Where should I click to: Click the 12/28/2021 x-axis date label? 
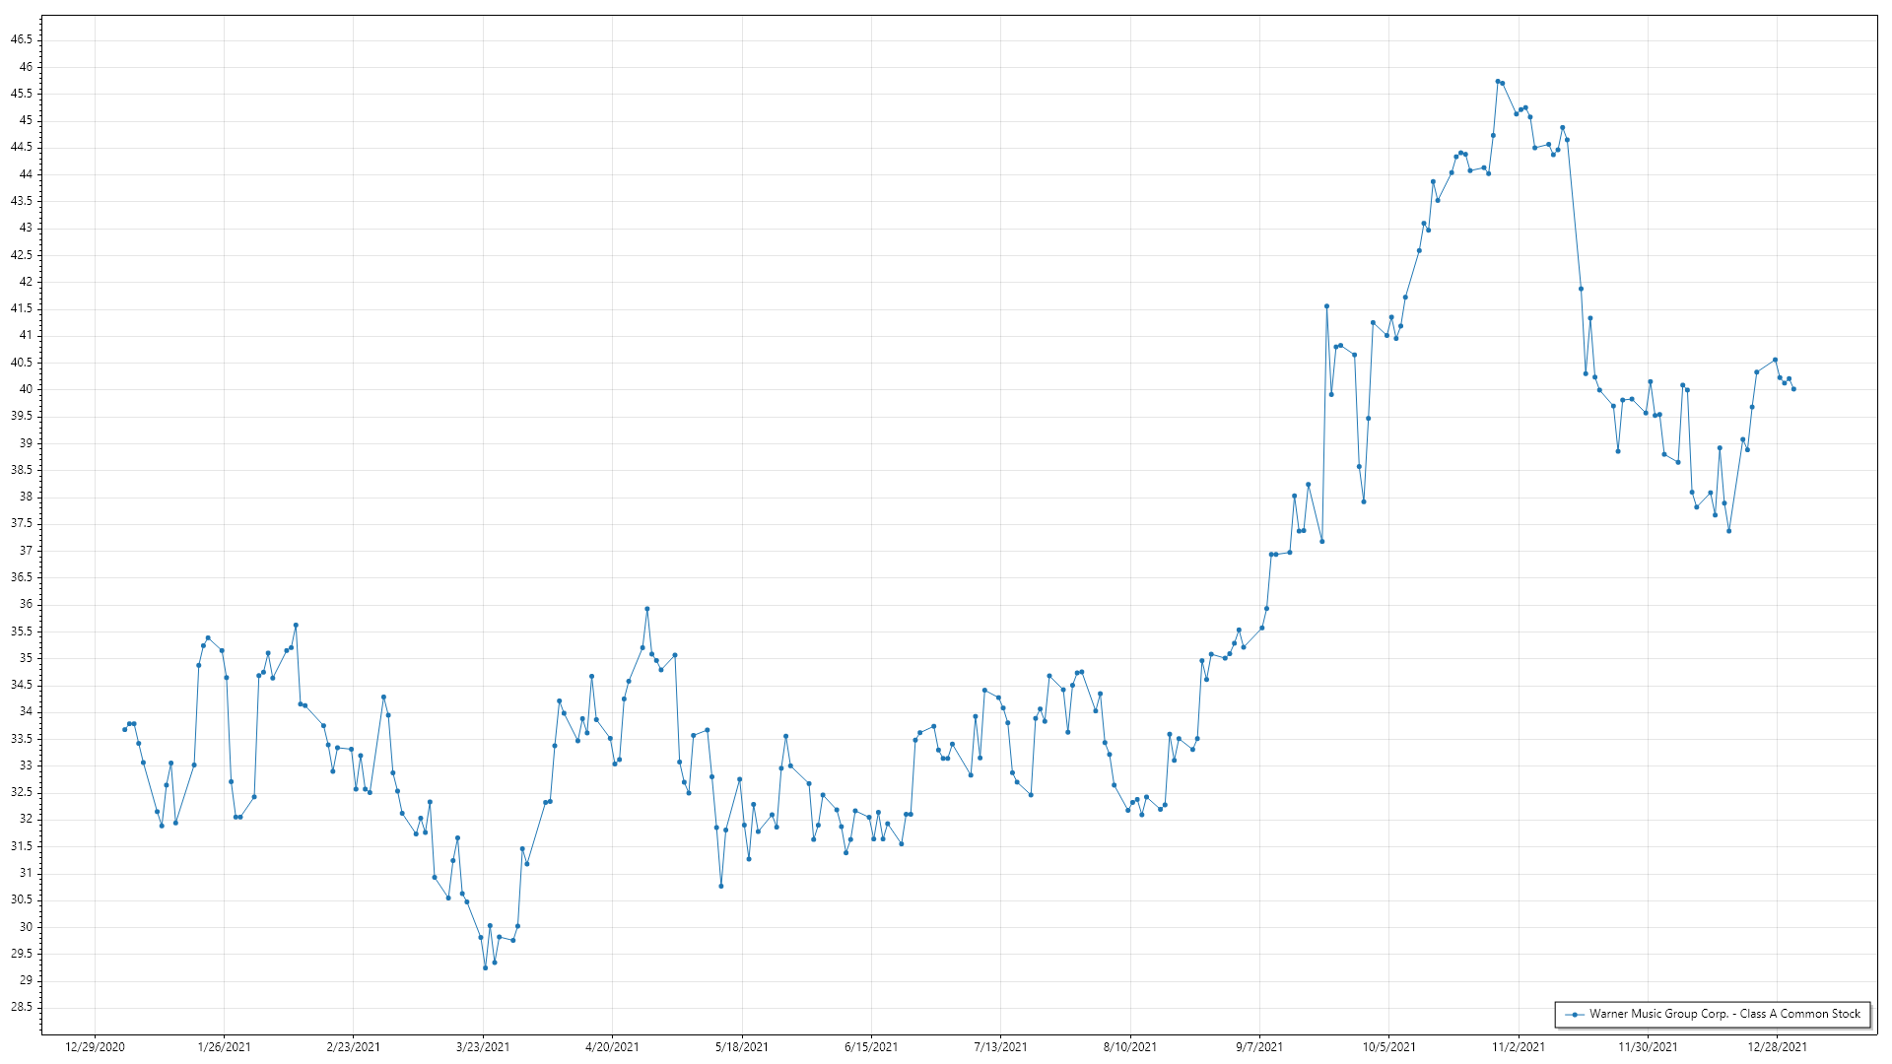pyautogui.click(x=1777, y=1047)
